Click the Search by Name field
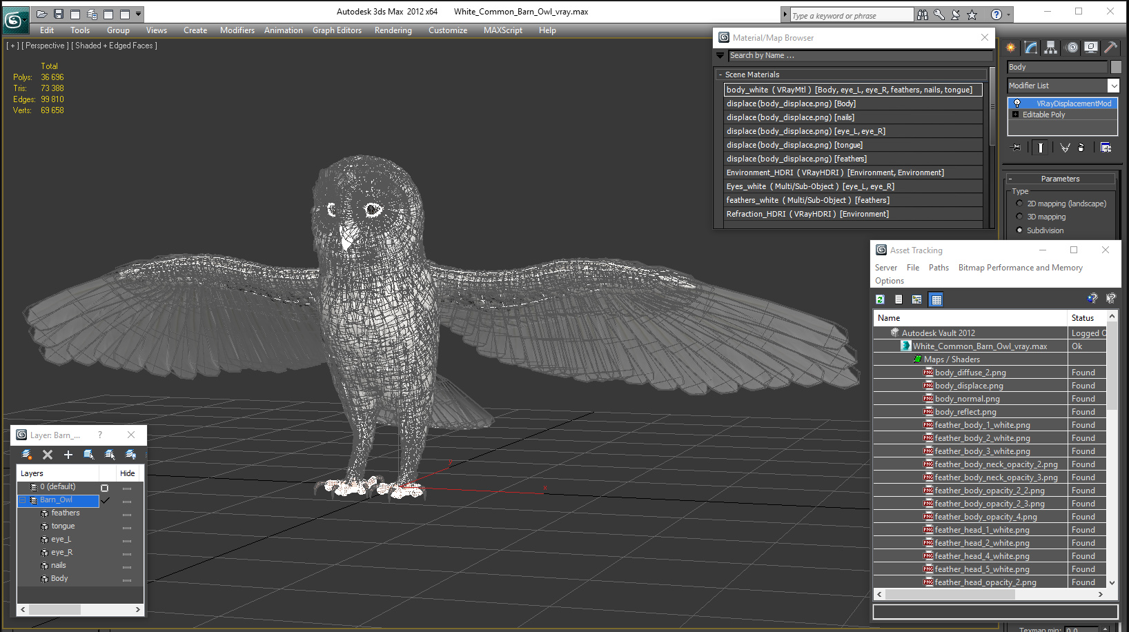Viewport: 1129px width, 632px height. (861, 55)
